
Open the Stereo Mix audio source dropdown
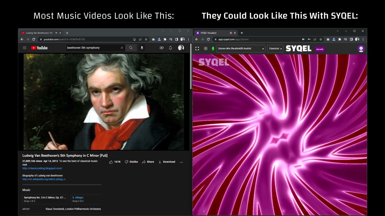241,49
